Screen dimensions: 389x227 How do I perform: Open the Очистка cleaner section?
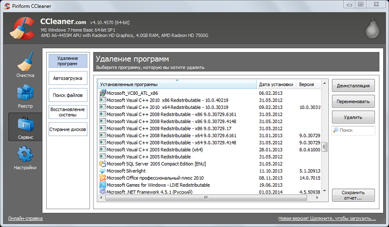[x=25, y=66]
